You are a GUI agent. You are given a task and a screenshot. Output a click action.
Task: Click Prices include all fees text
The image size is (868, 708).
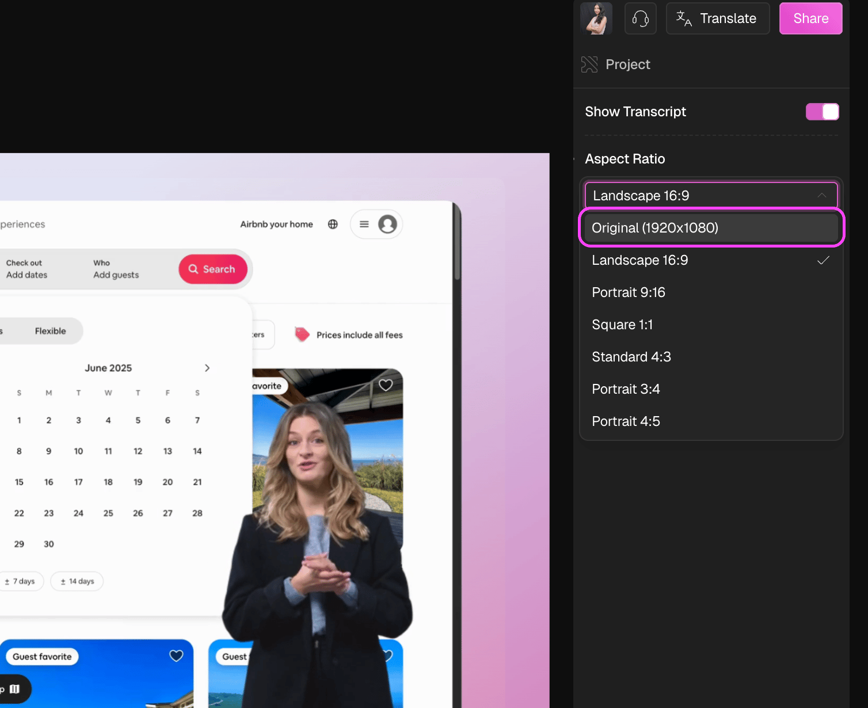tap(360, 335)
